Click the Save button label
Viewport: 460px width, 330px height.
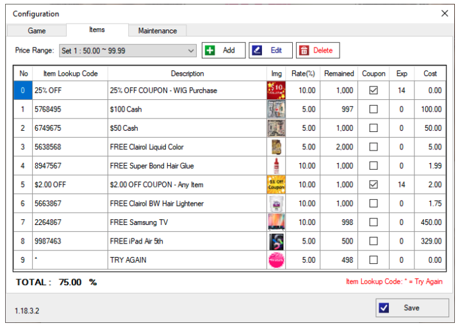(411, 308)
